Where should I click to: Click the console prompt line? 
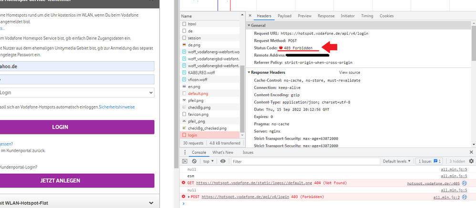click(x=328, y=204)
